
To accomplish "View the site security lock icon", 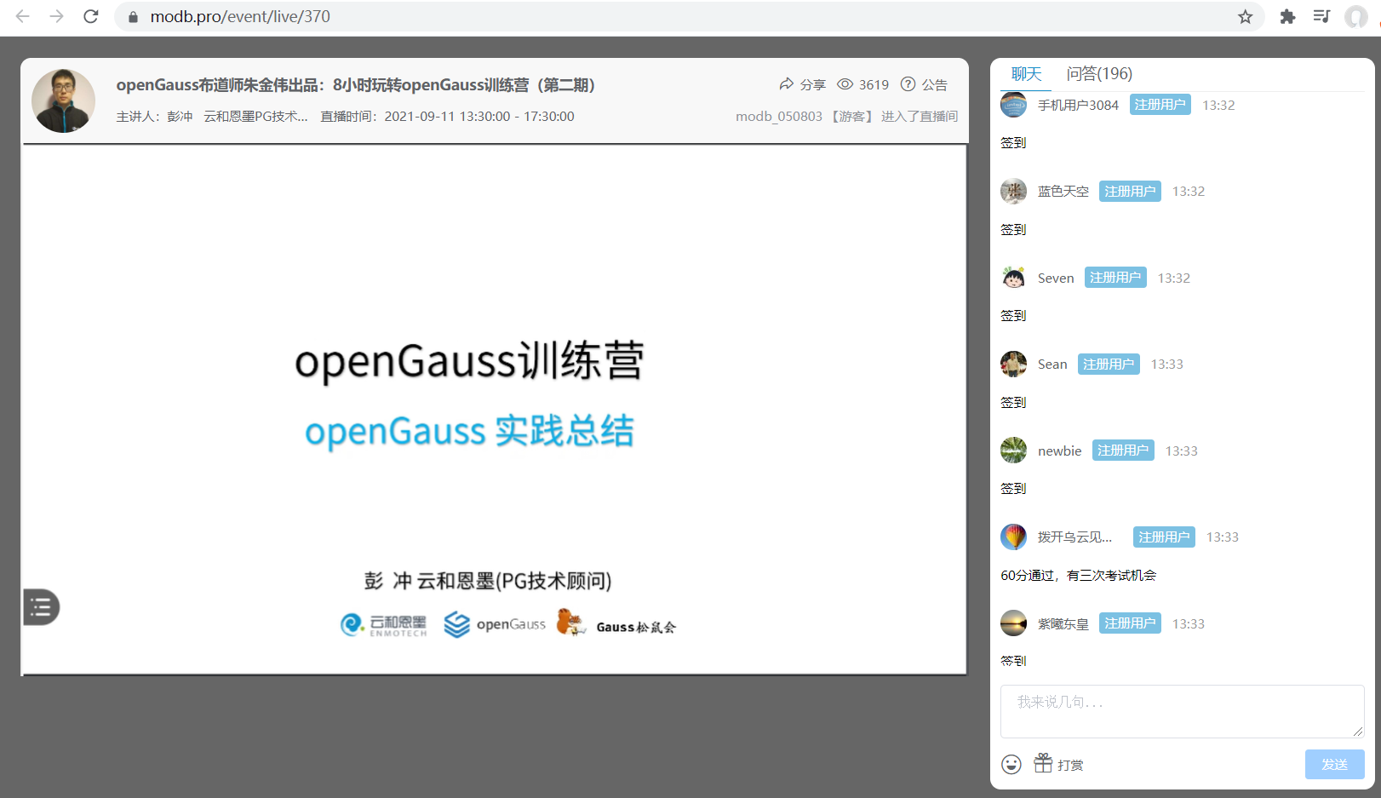I will 133,16.
